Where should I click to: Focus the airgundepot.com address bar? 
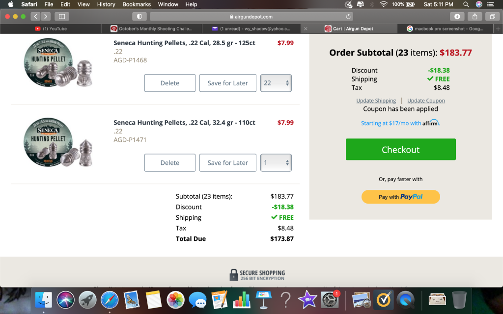[x=251, y=16]
